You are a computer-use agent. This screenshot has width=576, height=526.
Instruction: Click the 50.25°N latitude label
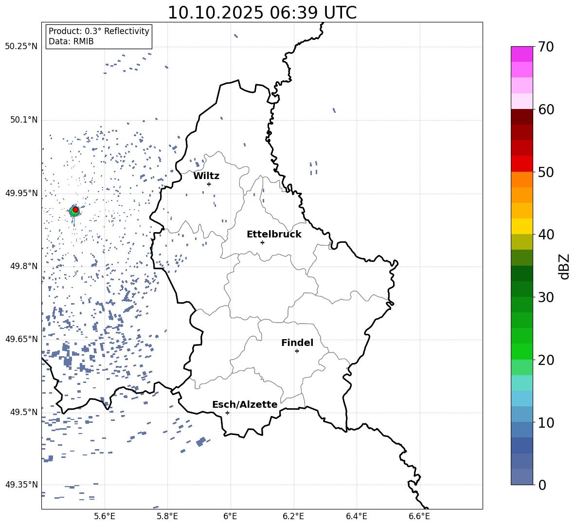point(21,47)
